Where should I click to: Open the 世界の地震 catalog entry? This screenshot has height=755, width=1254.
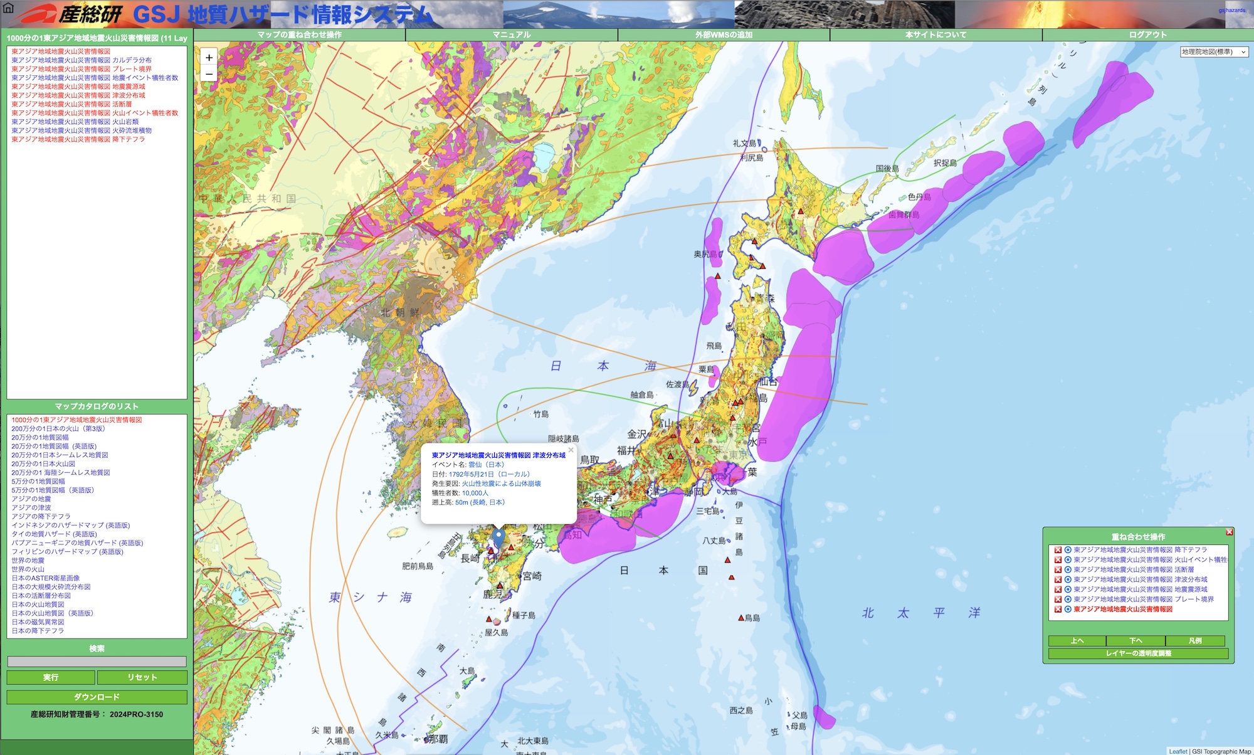[x=28, y=561]
